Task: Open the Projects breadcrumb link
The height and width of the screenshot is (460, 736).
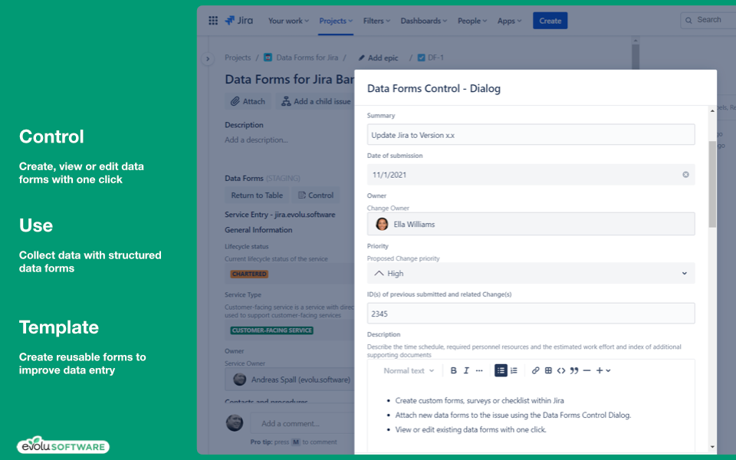Action: (238, 58)
